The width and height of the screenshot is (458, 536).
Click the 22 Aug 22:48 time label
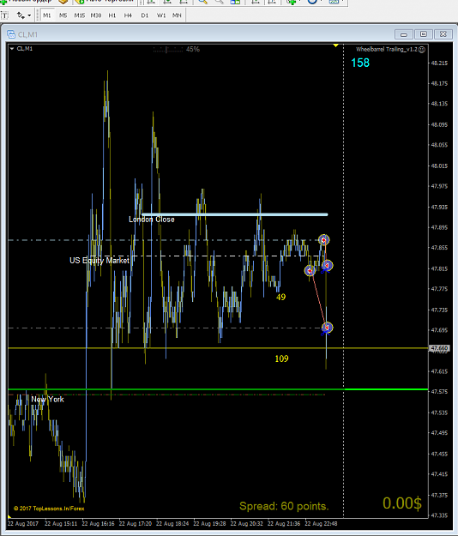321,524
